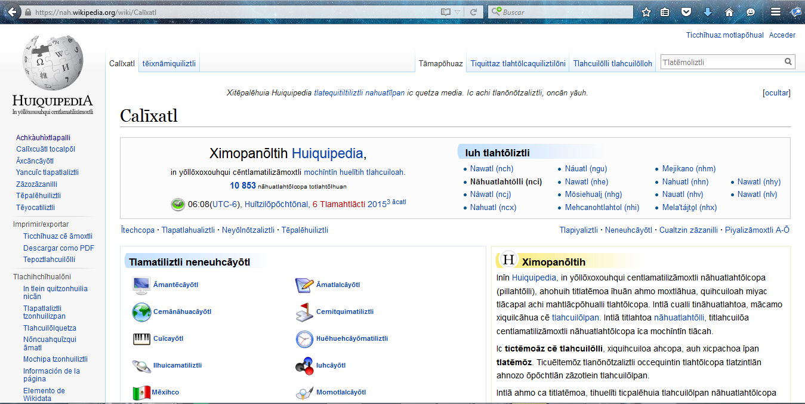The width and height of the screenshot is (805, 404).
Task: Click the Ītechcopa link
Action: (x=137, y=230)
